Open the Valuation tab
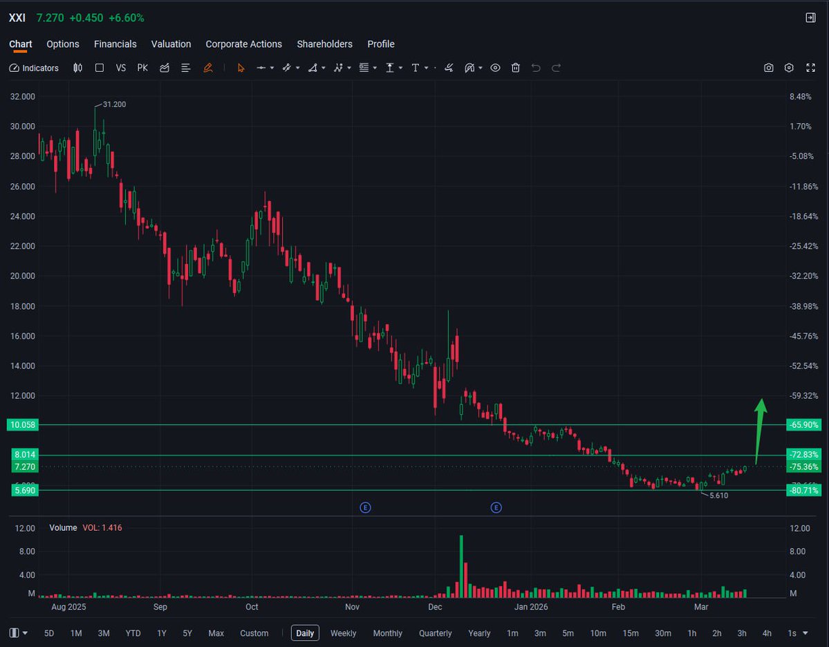Image resolution: width=829 pixels, height=647 pixels. 171,44
